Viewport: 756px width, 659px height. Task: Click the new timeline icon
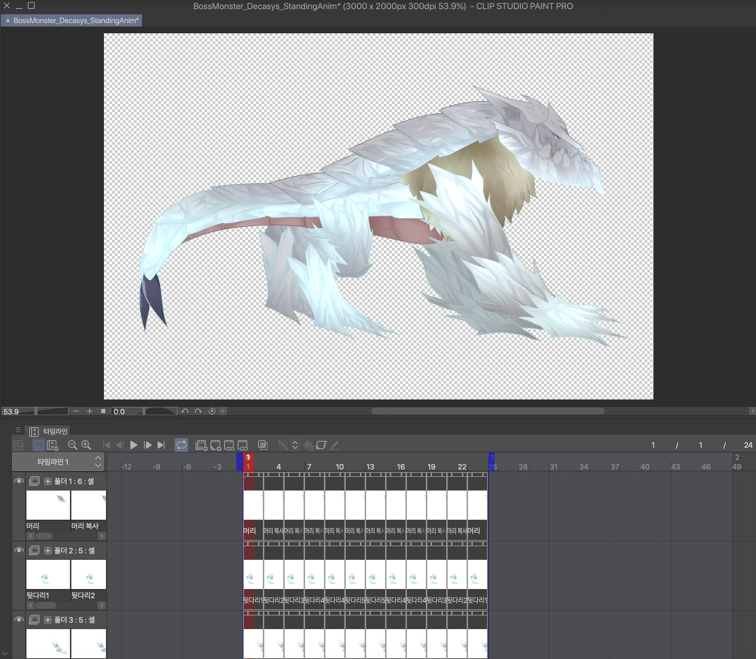(x=52, y=445)
